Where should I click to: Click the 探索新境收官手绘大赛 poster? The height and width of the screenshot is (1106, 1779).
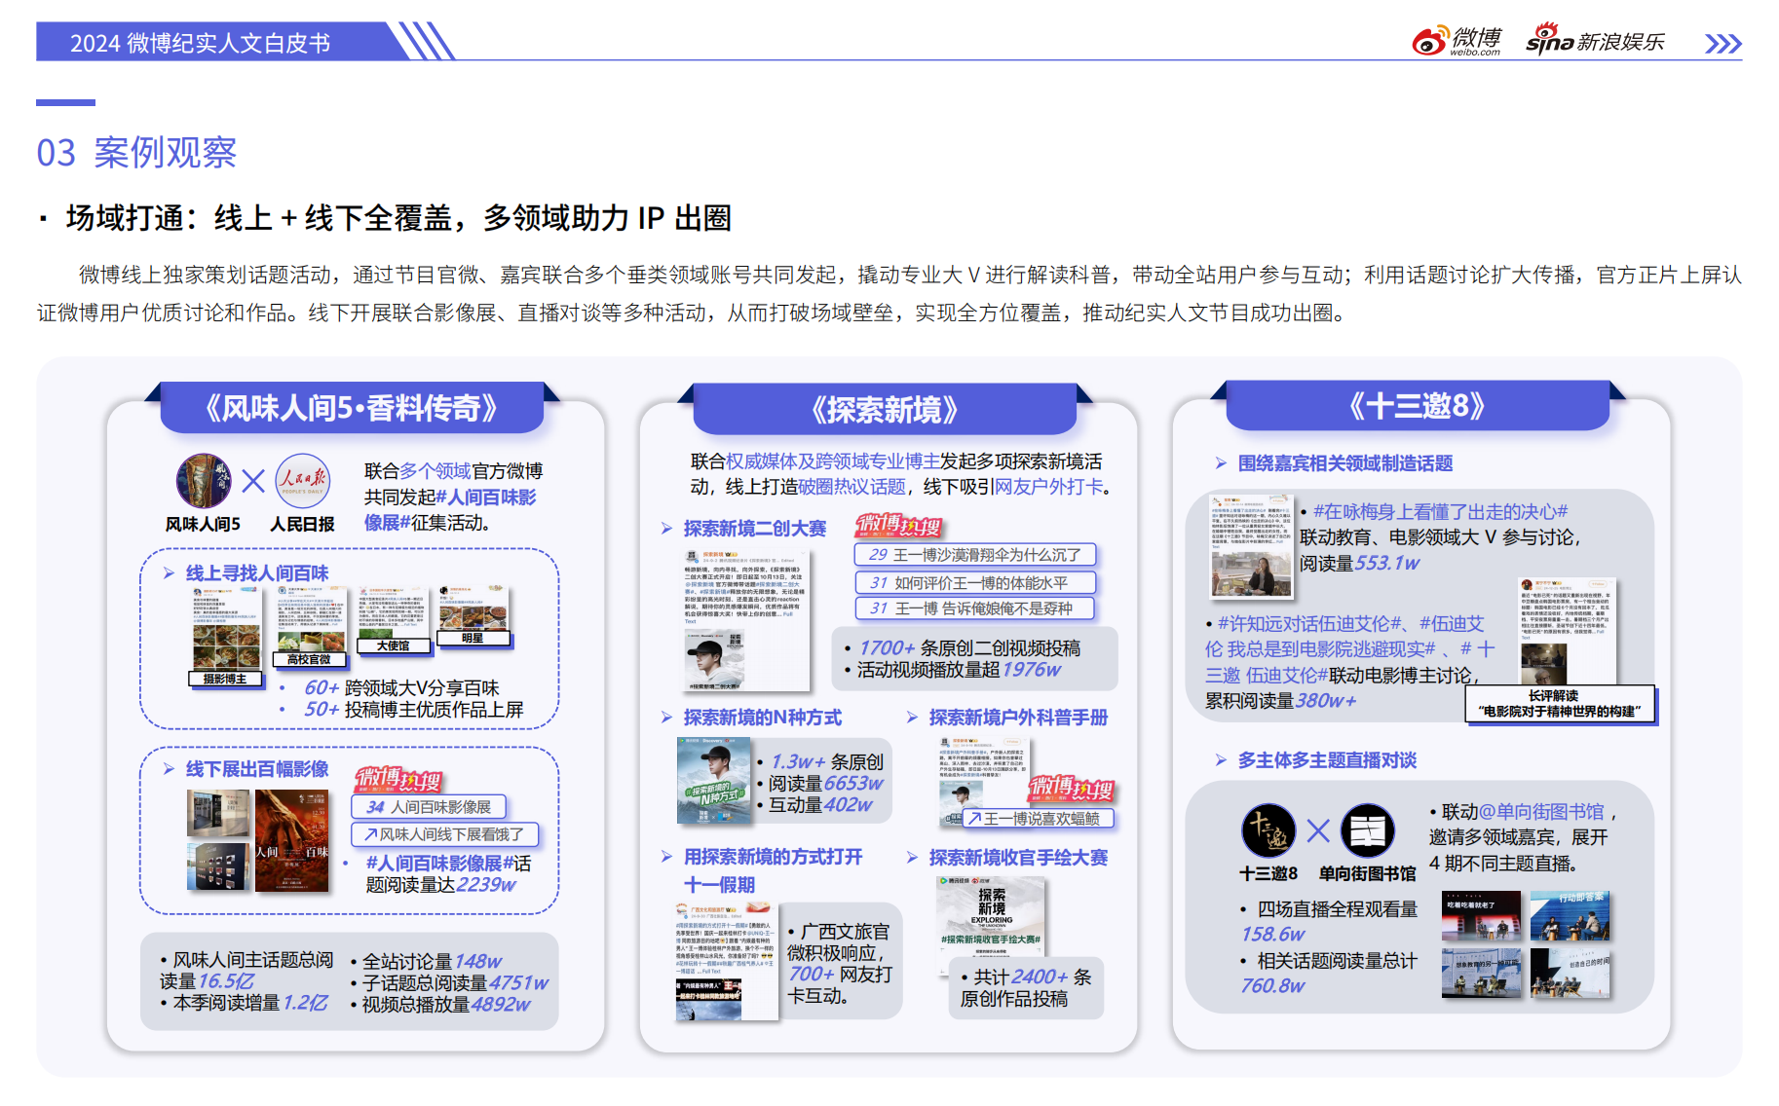tap(991, 926)
